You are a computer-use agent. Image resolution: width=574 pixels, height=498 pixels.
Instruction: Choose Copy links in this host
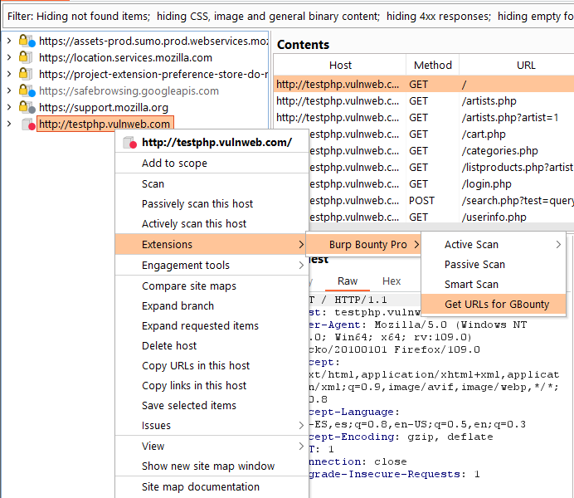click(212, 386)
